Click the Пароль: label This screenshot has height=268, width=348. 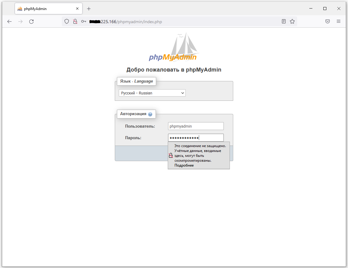[x=133, y=138]
